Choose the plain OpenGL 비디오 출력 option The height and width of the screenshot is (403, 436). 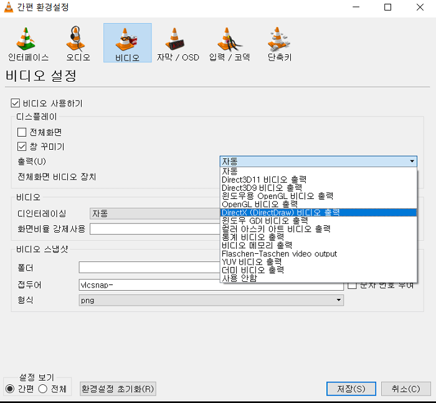[318, 204]
